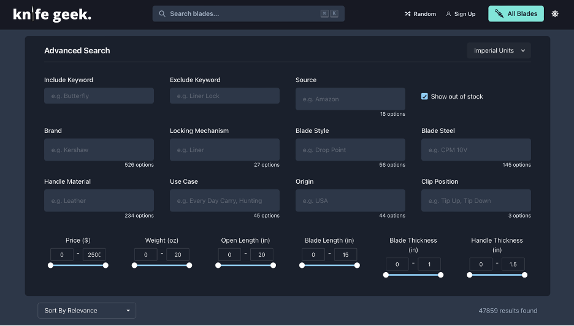
Task: Click the 47859 results found text
Action: pyautogui.click(x=508, y=311)
